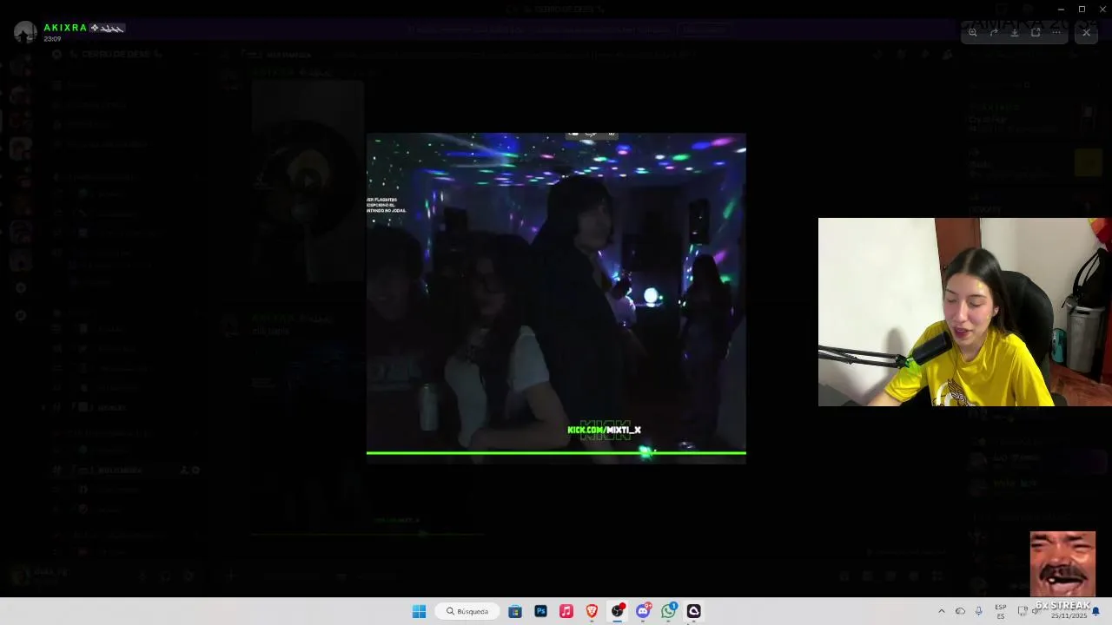Click the AKIXRA user avatar
The height and width of the screenshot is (625, 1112).
point(25,32)
